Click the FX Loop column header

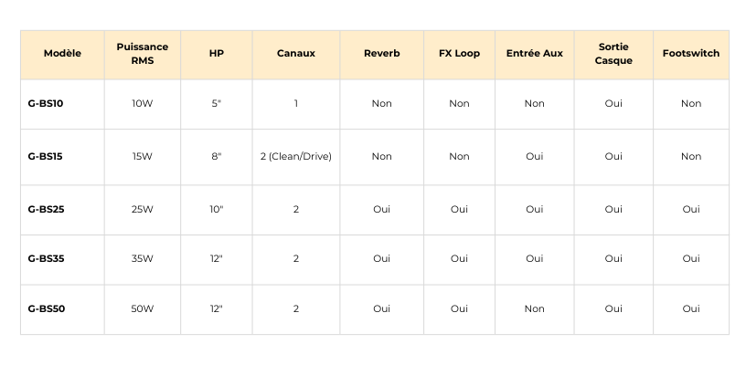point(459,53)
